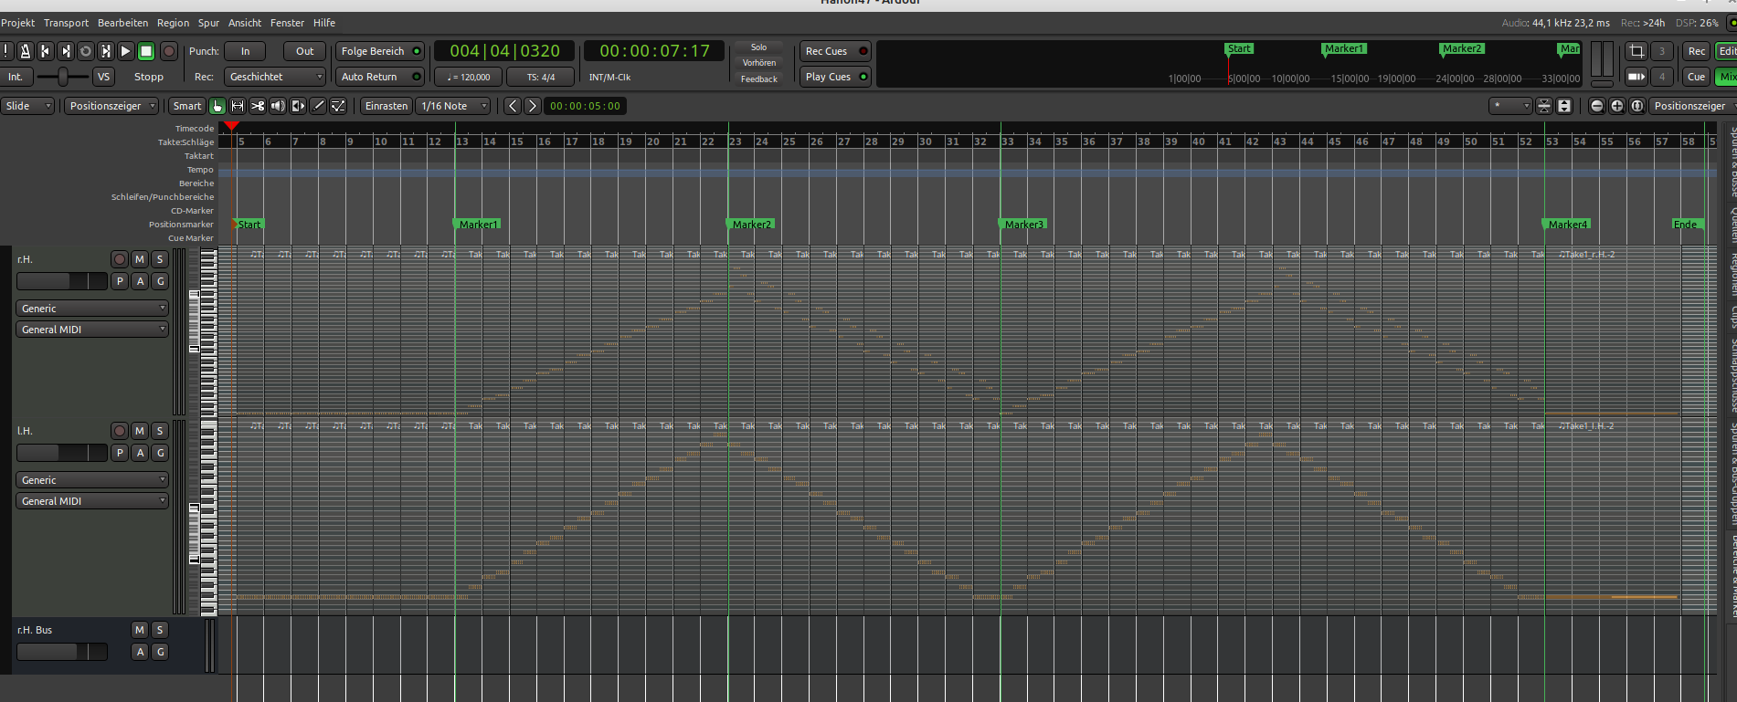Arm the global record button

coord(169,51)
